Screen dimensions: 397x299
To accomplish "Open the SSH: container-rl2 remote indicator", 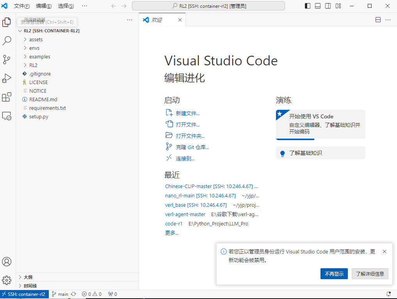I will [x=24, y=294].
